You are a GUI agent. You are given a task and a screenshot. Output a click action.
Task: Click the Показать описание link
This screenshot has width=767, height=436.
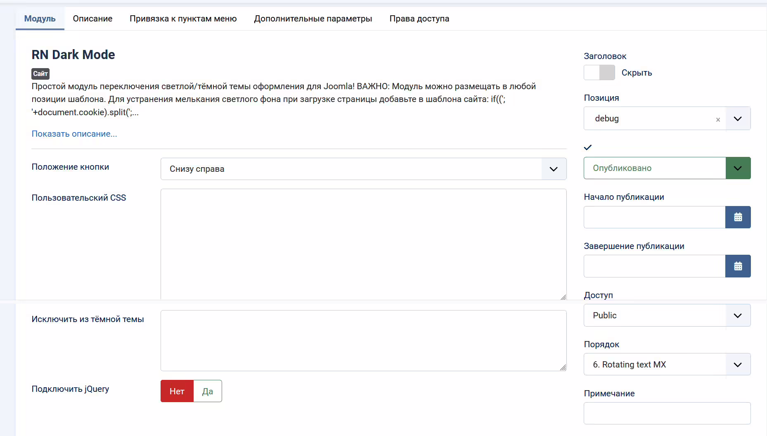pos(74,134)
